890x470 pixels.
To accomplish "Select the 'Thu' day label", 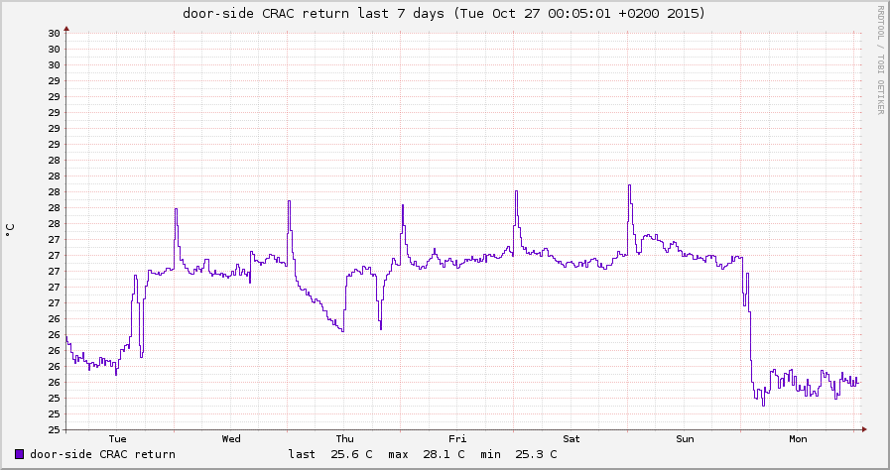I will coord(344,438).
